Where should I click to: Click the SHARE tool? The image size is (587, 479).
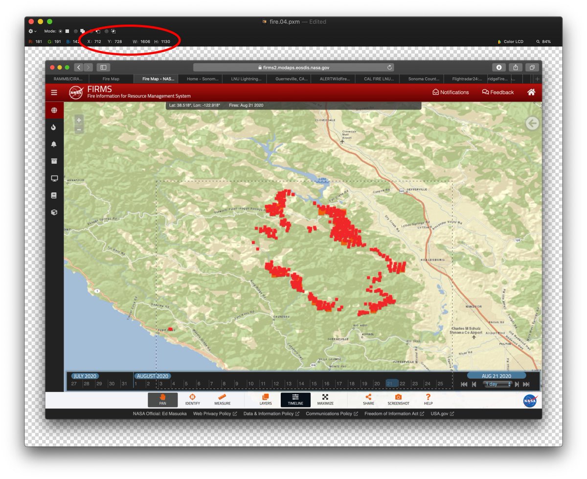click(x=368, y=400)
